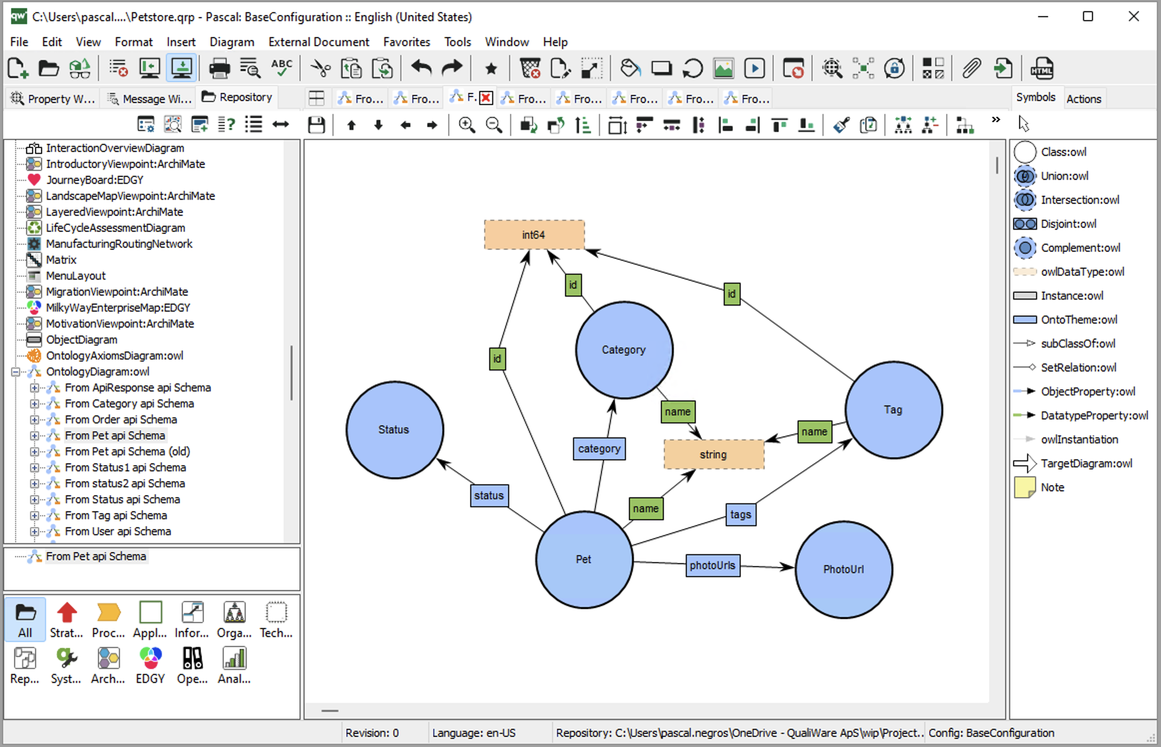
Task: Open the File menu
Action: pyautogui.click(x=19, y=42)
